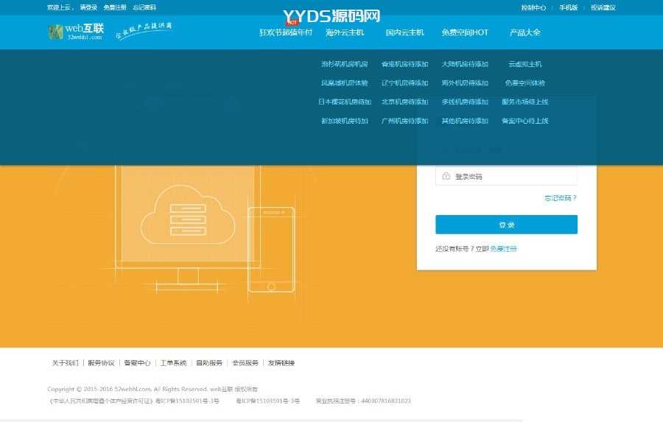Image resolution: width=663 pixels, height=422 pixels.
Task: Open the 海外云主机 menu
Action: click(345, 32)
